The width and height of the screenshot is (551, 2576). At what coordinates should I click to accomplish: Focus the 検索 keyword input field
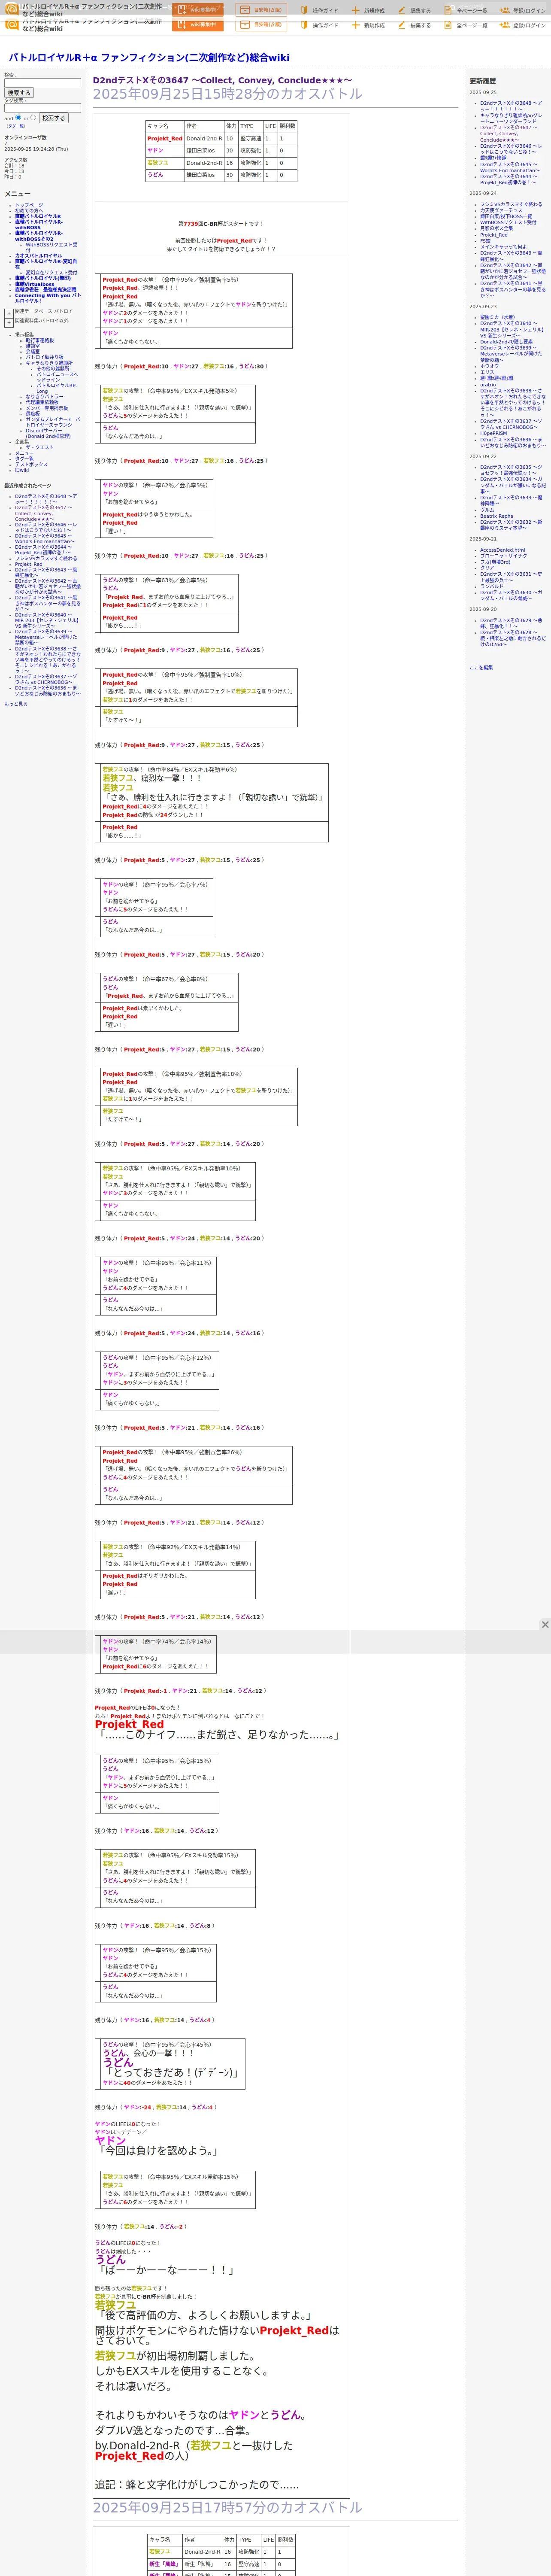point(42,83)
